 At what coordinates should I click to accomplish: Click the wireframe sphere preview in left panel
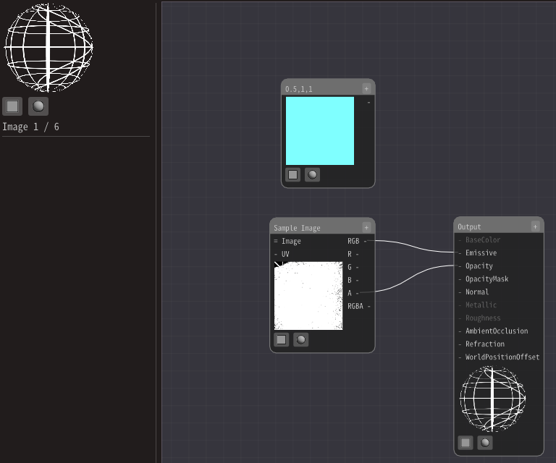tap(48, 48)
